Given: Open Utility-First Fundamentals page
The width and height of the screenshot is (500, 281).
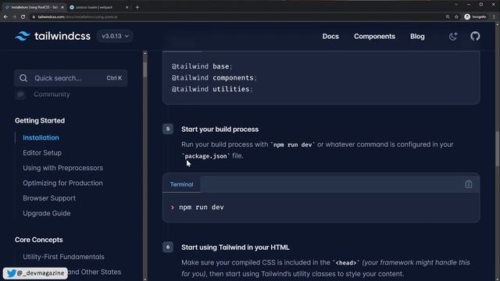Looking at the screenshot, I should [63, 257].
